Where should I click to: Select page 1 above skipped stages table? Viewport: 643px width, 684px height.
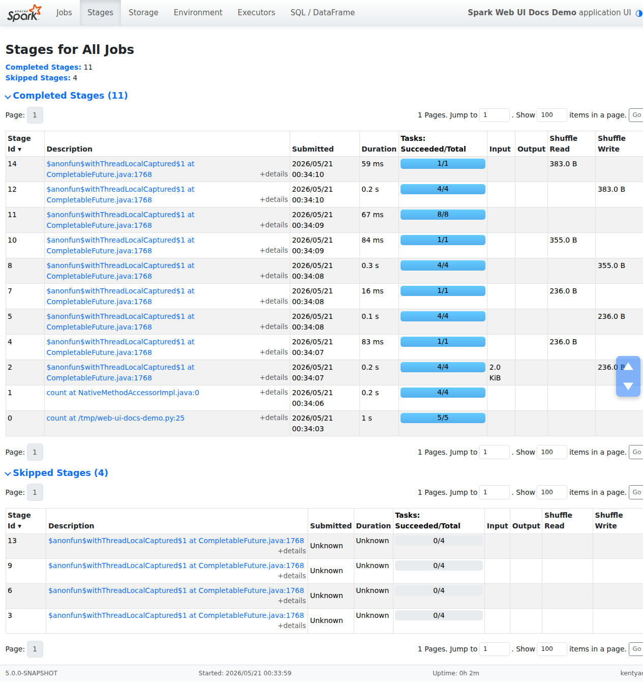[35, 492]
